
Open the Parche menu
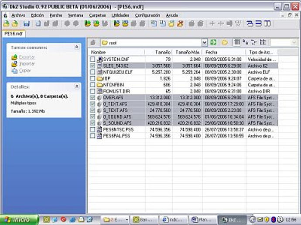pyautogui.click(x=56, y=15)
